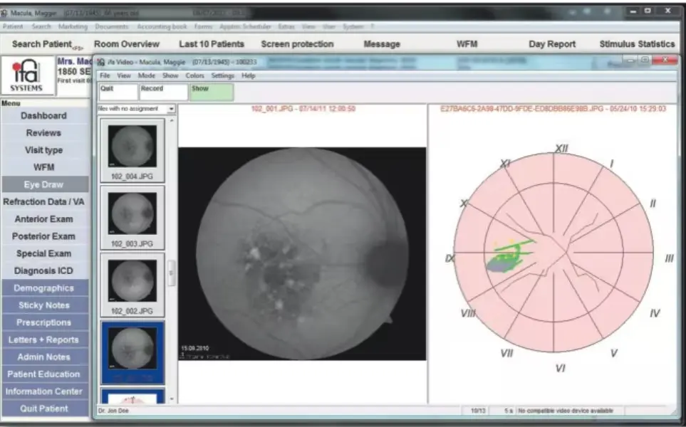Open the File menu in ifa Video
686x427 pixels.
[105, 74]
